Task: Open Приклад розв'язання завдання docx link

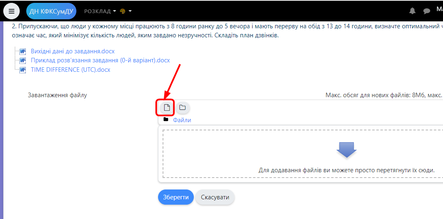Action: [x=100, y=60]
